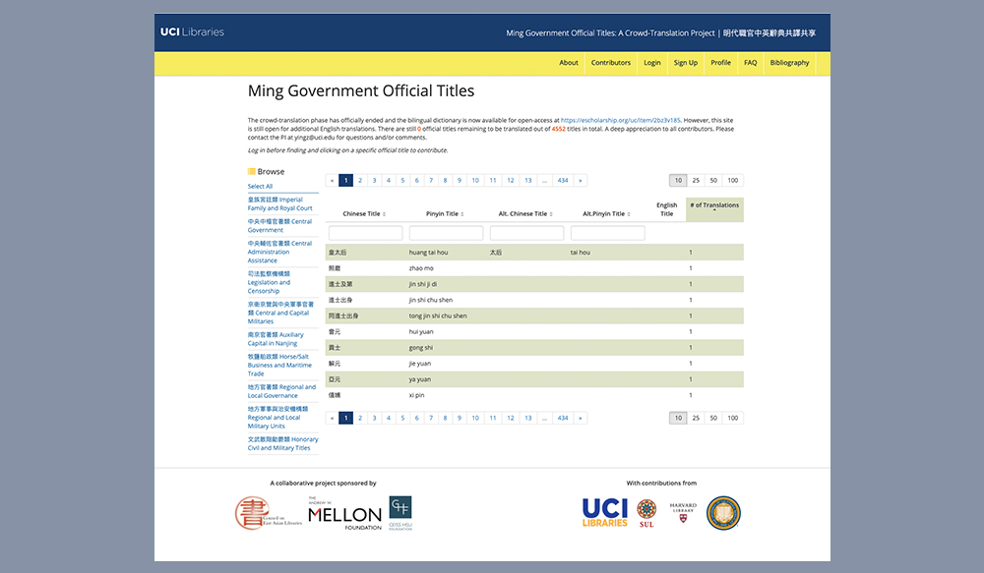Image resolution: width=984 pixels, height=573 pixels.
Task: Sort by Pinyin Title column arrows
Action: pos(462,214)
